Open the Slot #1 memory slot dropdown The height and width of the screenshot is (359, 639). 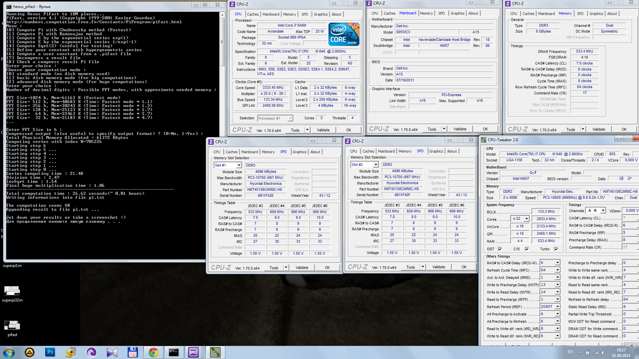click(239, 165)
